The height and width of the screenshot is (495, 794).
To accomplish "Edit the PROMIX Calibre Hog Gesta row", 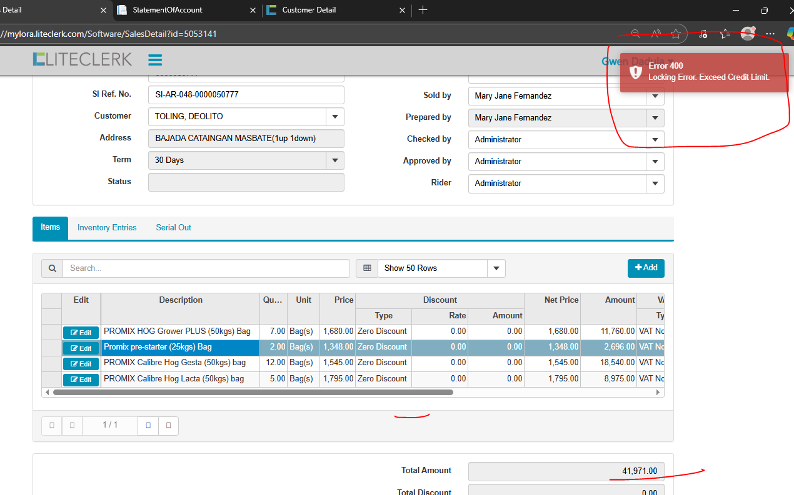I will coord(81,364).
